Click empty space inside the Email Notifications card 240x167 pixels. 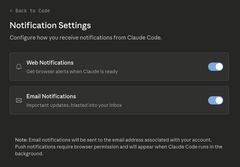click(x=165, y=100)
